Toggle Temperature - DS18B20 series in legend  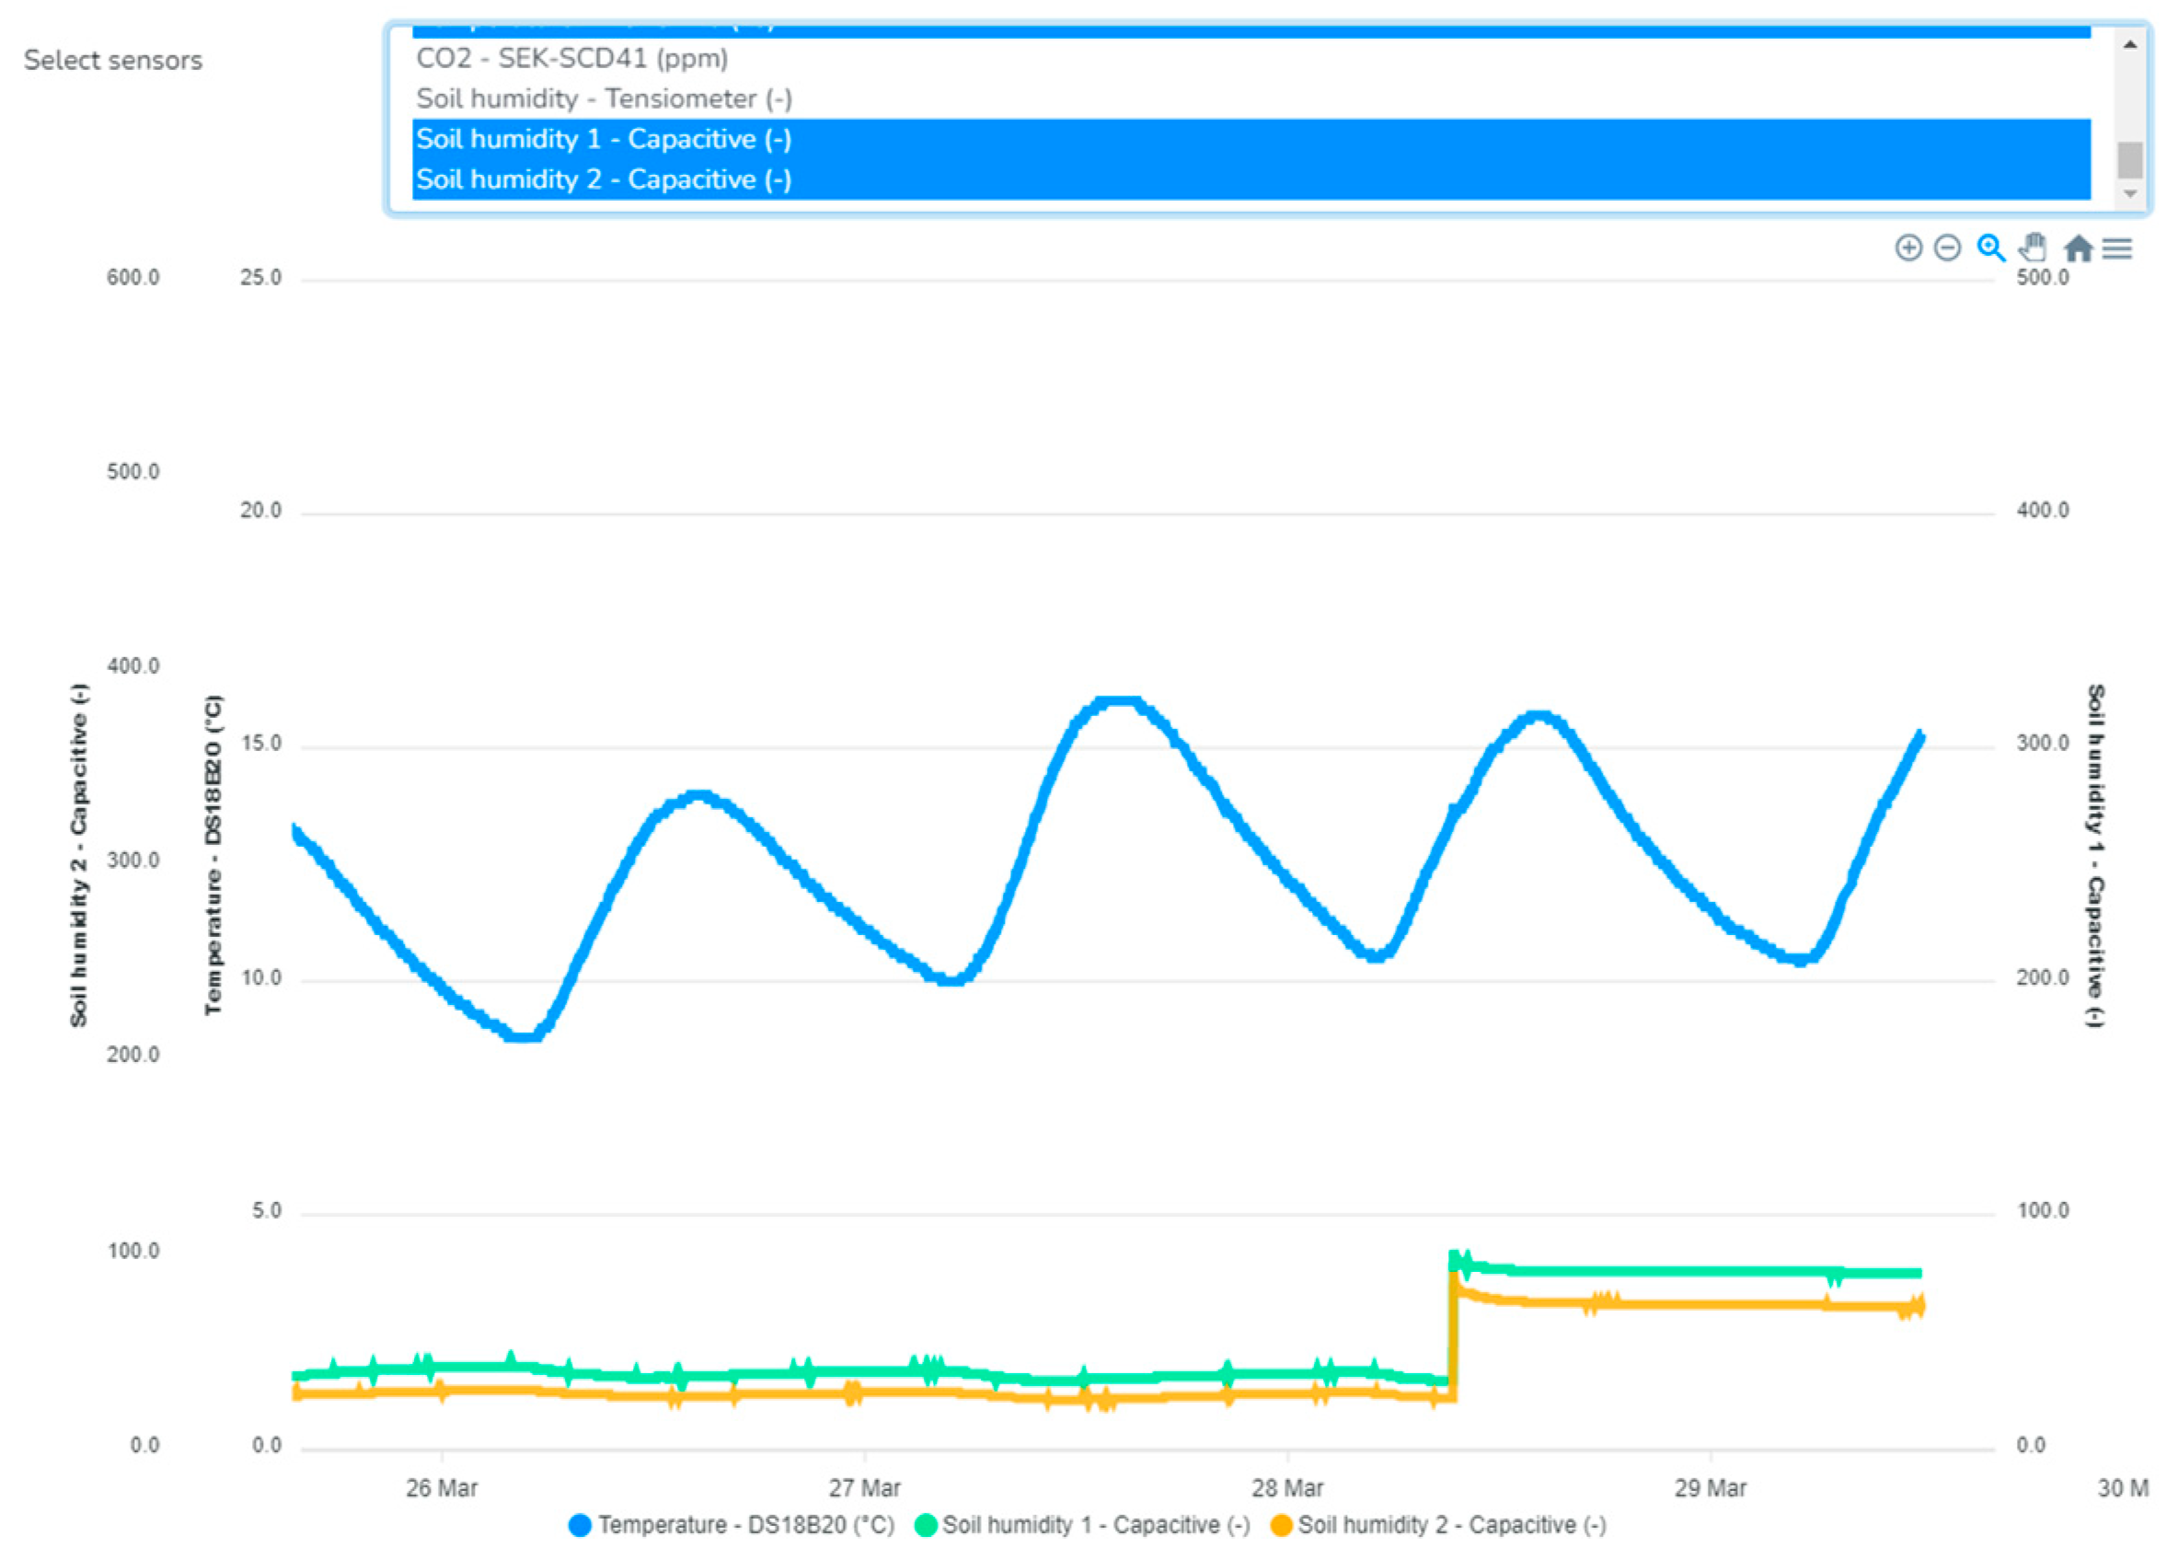[x=745, y=1525]
